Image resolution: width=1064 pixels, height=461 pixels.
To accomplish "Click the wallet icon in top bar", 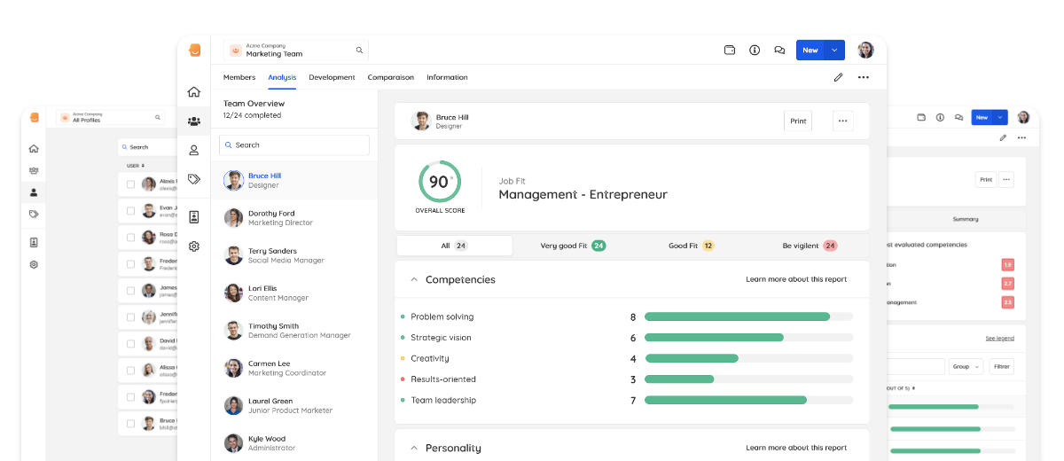I will [730, 51].
